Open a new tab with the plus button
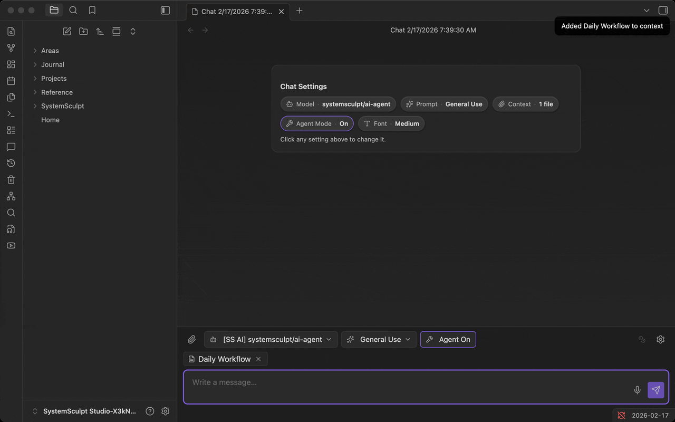The width and height of the screenshot is (675, 422). pyautogui.click(x=299, y=11)
